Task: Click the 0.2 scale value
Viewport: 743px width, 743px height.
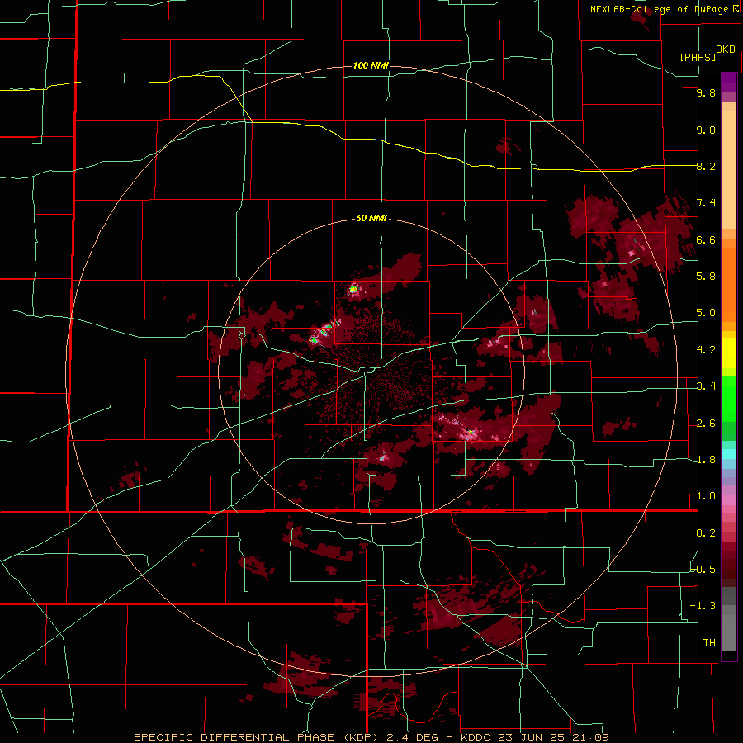Action: point(706,533)
